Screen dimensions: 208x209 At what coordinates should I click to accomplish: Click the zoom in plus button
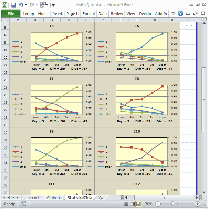coord(197,204)
